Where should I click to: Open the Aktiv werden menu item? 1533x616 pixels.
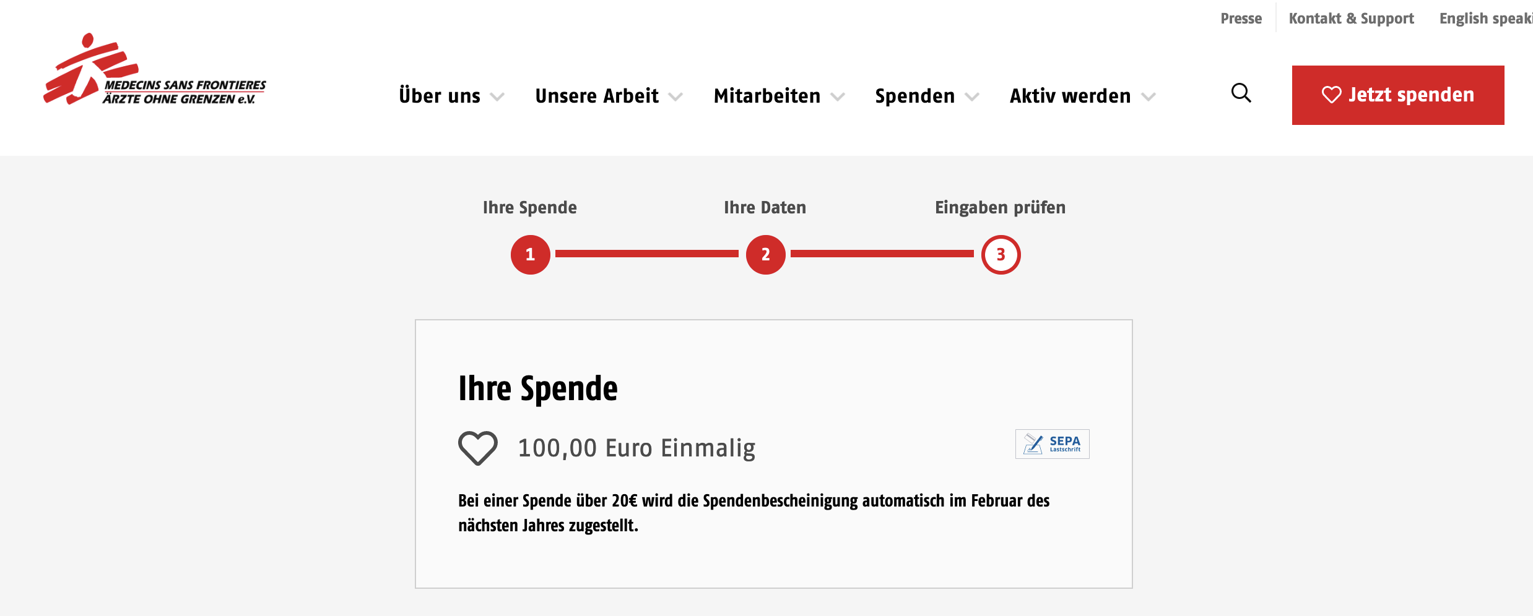[1070, 96]
